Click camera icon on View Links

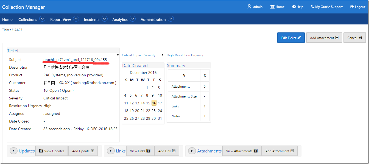[x=148, y=151]
